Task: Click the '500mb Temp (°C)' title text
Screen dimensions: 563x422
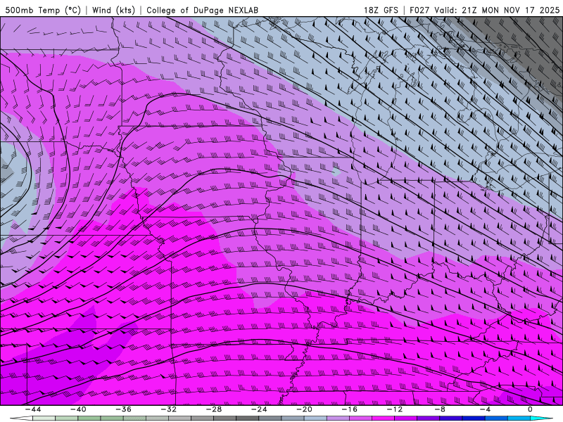Action: 43,10
